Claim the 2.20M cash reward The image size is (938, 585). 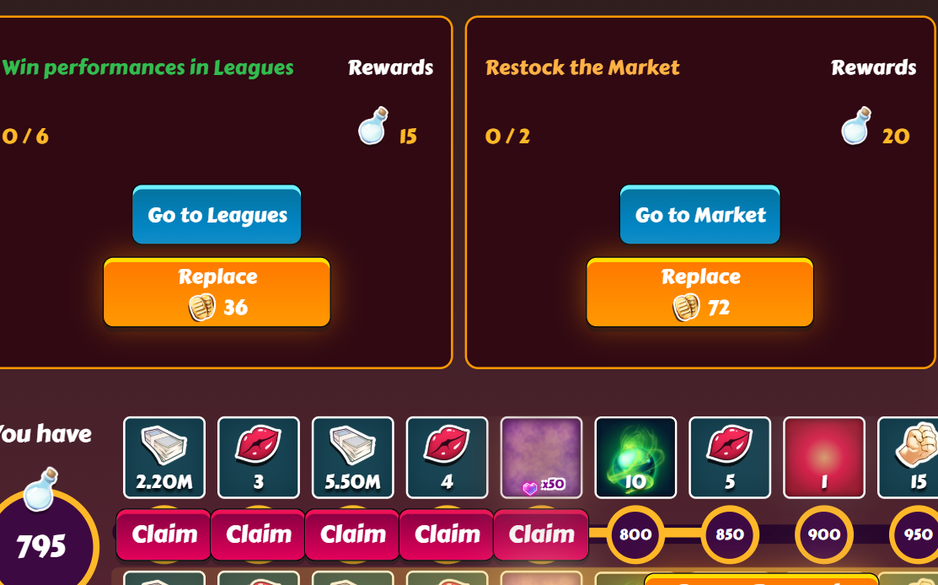point(163,534)
